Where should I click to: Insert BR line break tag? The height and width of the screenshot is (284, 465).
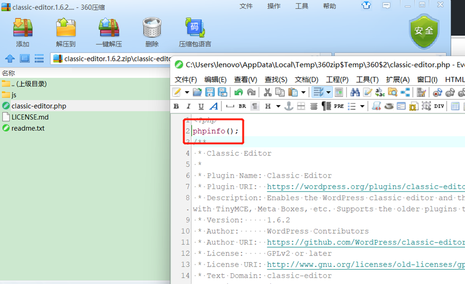[x=242, y=106]
